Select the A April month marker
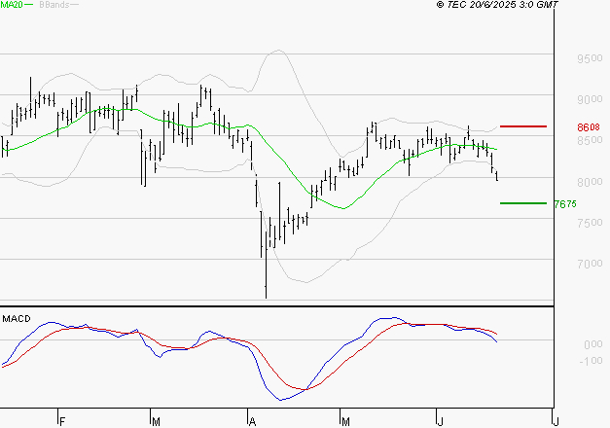The image size is (610, 428). (x=251, y=420)
